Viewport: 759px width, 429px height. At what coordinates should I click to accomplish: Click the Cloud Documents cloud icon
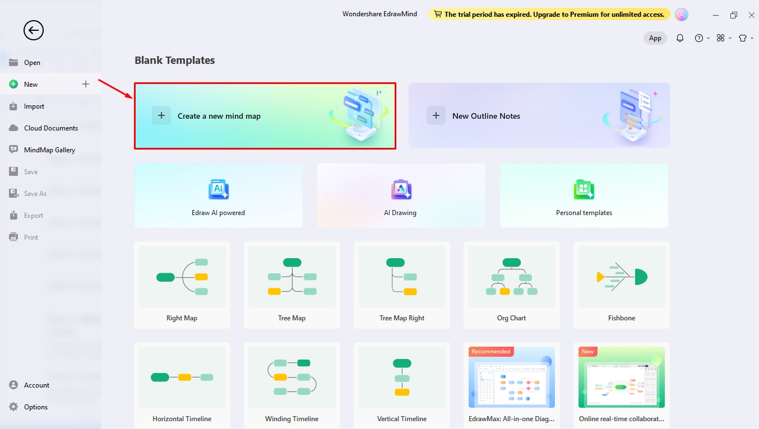point(13,128)
